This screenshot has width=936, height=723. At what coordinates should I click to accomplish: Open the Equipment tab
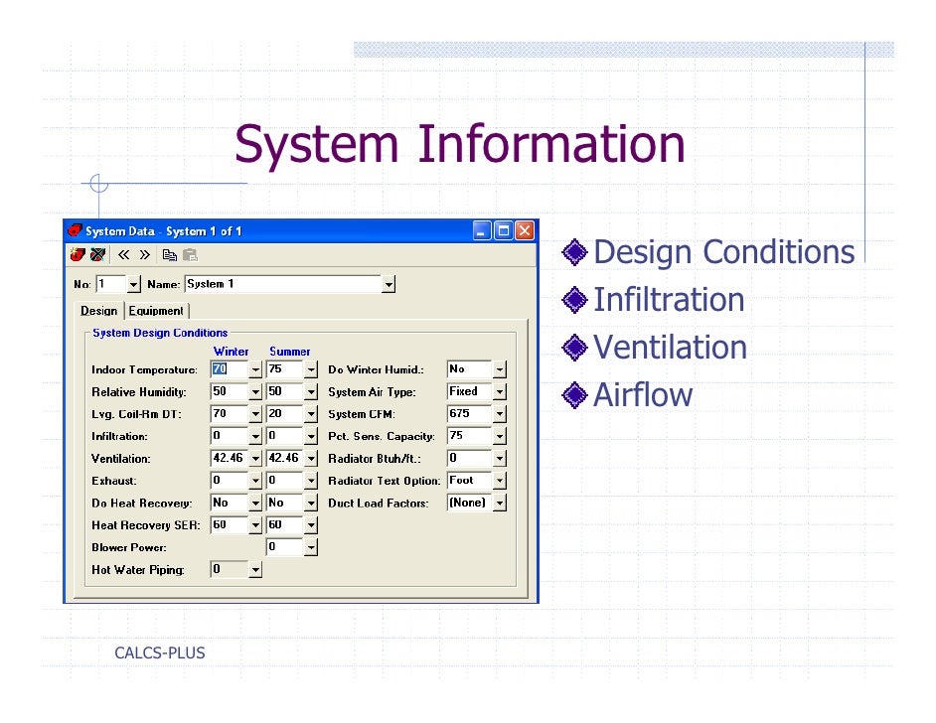point(156,311)
